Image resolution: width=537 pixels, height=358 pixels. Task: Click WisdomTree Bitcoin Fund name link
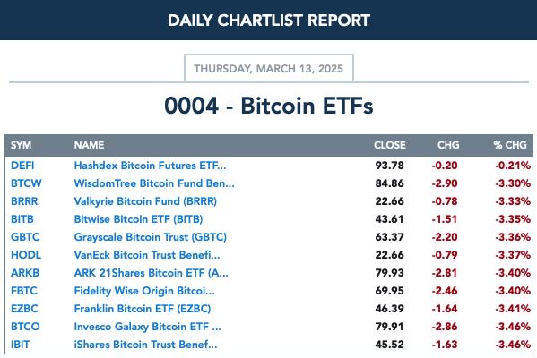tap(154, 183)
